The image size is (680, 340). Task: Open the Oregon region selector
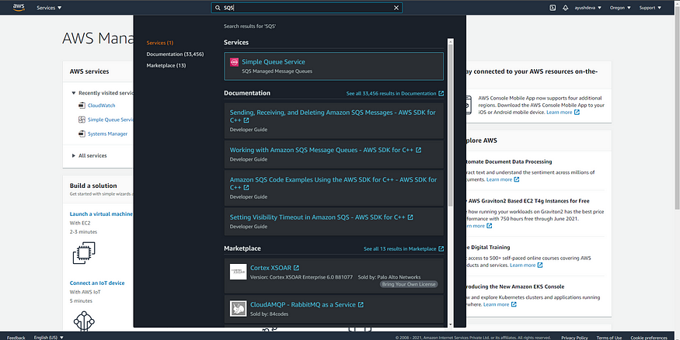point(620,8)
